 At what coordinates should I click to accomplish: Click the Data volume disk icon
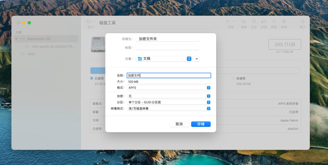pos(22,54)
